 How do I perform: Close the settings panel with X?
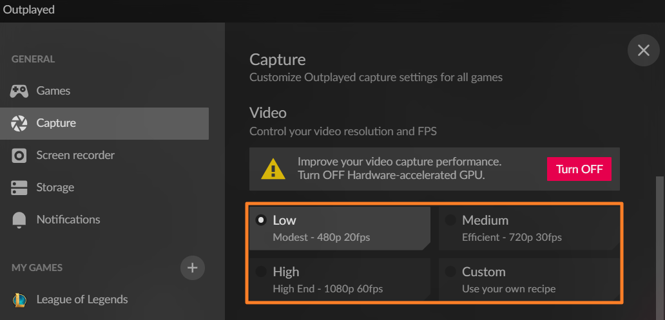[643, 50]
